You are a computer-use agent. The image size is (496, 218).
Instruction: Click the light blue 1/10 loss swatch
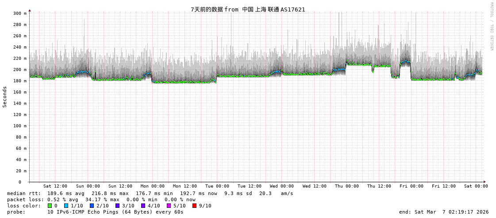tap(66, 206)
